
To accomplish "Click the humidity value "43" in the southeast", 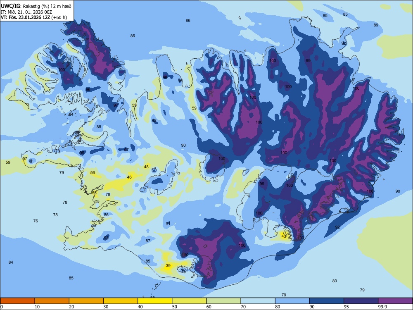I will click(x=284, y=236).
